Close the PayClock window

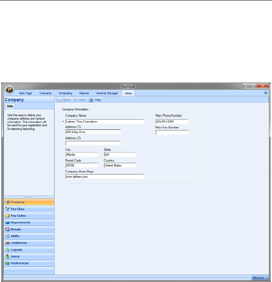263,86
